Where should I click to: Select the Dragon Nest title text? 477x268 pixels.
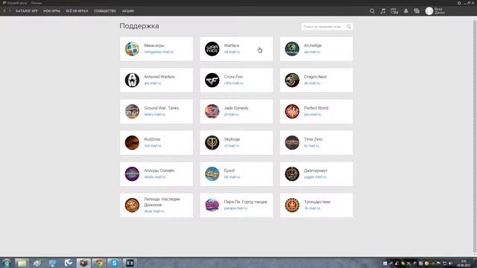(315, 77)
